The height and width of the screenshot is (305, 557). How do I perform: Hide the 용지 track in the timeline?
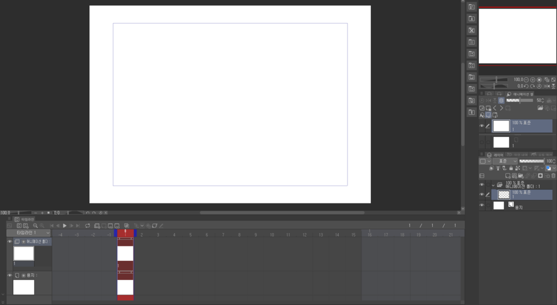point(10,275)
